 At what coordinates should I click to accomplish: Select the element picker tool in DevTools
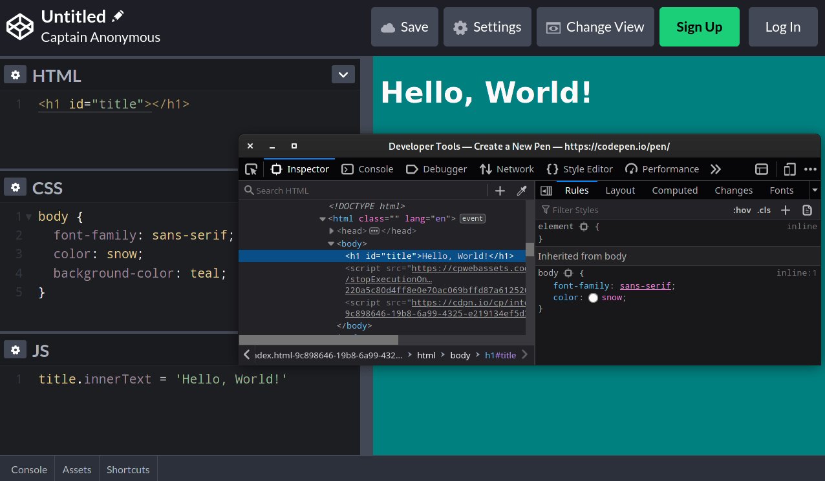[252, 169]
